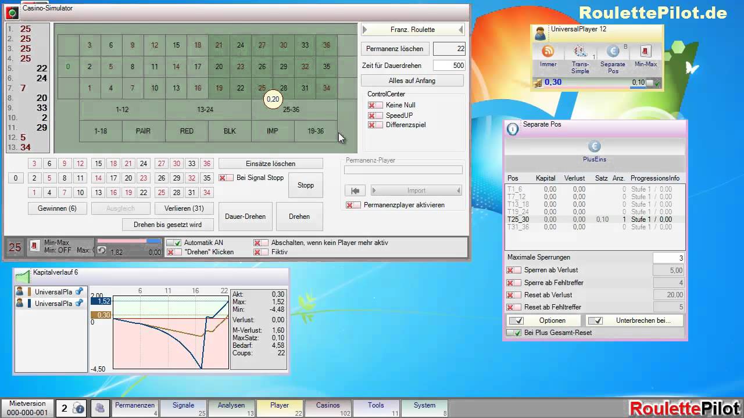Open the Permanenzen tab
This screenshot has height=418, width=744.
coord(135,408)
